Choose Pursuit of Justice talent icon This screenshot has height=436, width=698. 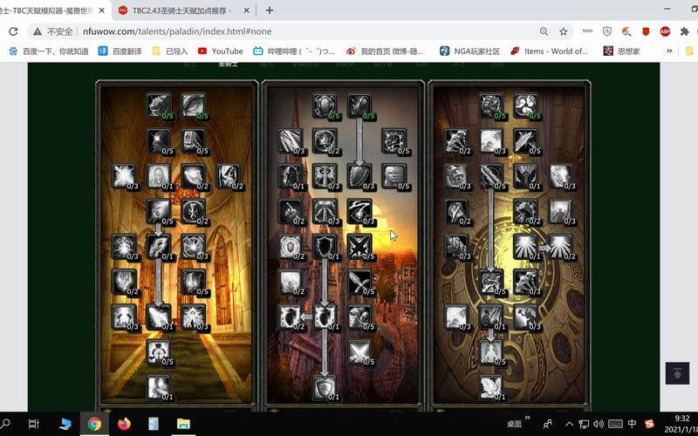point(560,175)
